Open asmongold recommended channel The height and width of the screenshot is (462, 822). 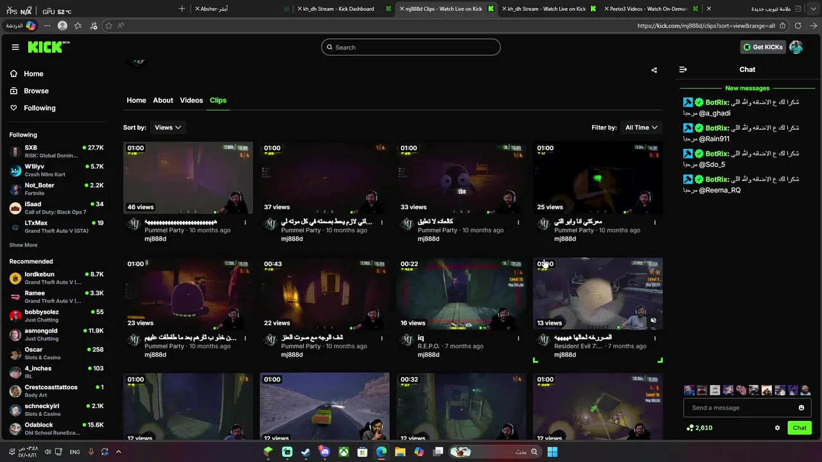click(x=57, y=334)
